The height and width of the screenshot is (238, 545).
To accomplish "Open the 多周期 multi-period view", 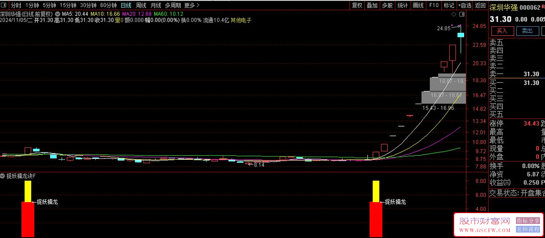I will 173,5.
